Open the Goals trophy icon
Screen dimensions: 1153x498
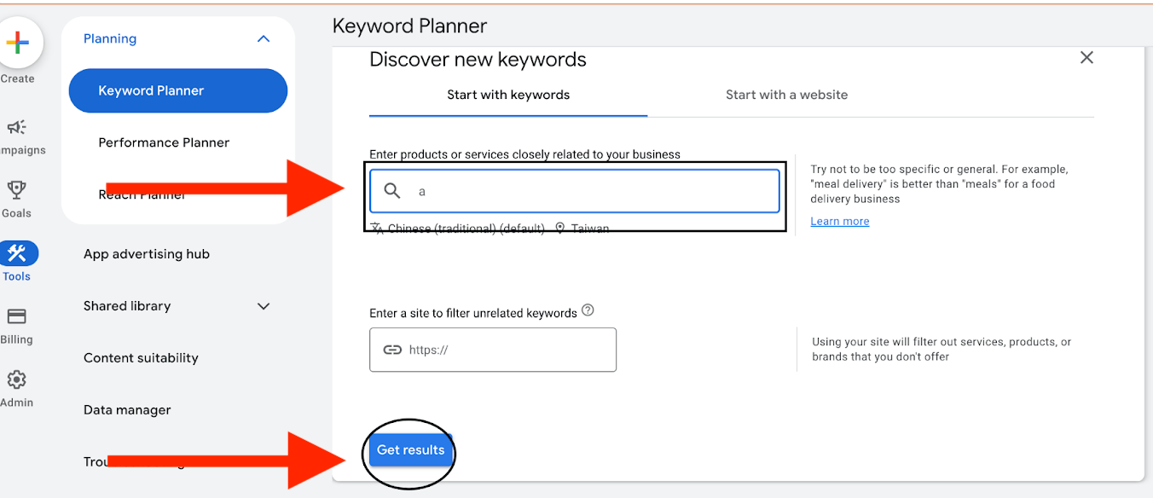point(16,190)
